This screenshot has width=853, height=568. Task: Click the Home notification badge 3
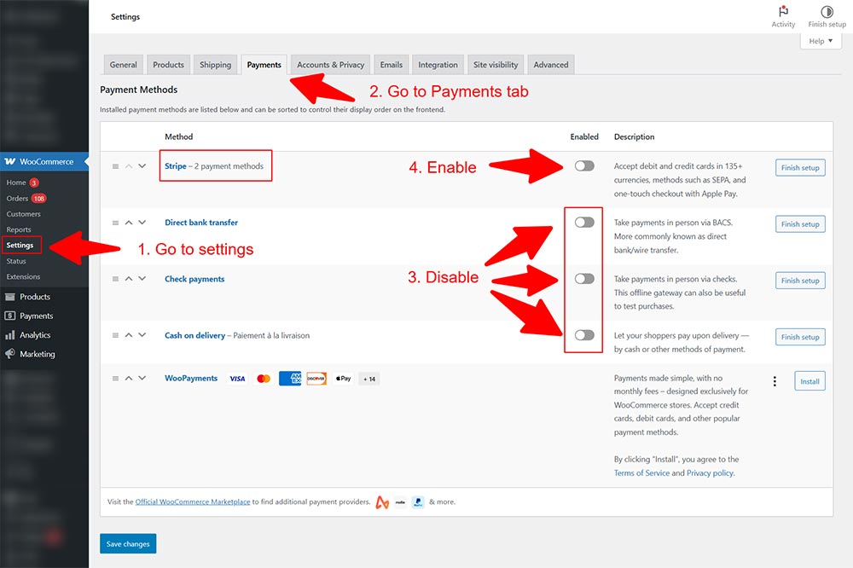point(34,183)
